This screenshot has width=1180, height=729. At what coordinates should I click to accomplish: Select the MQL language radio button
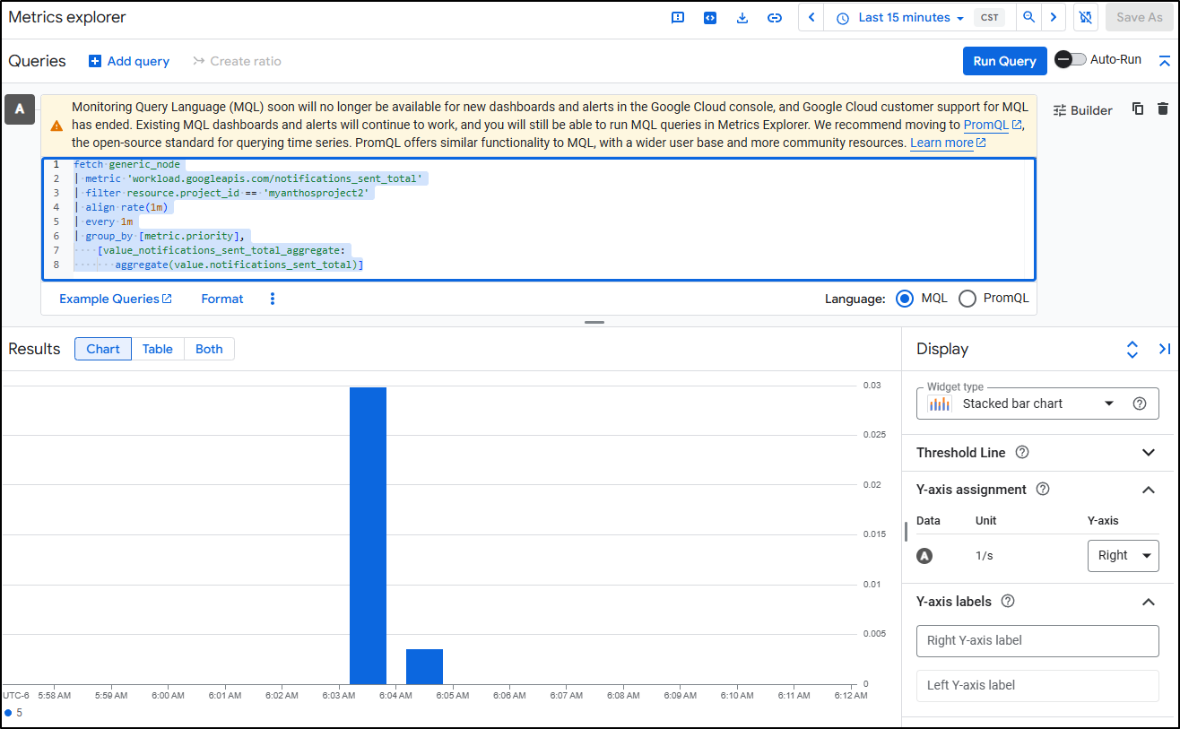point(905,299)
